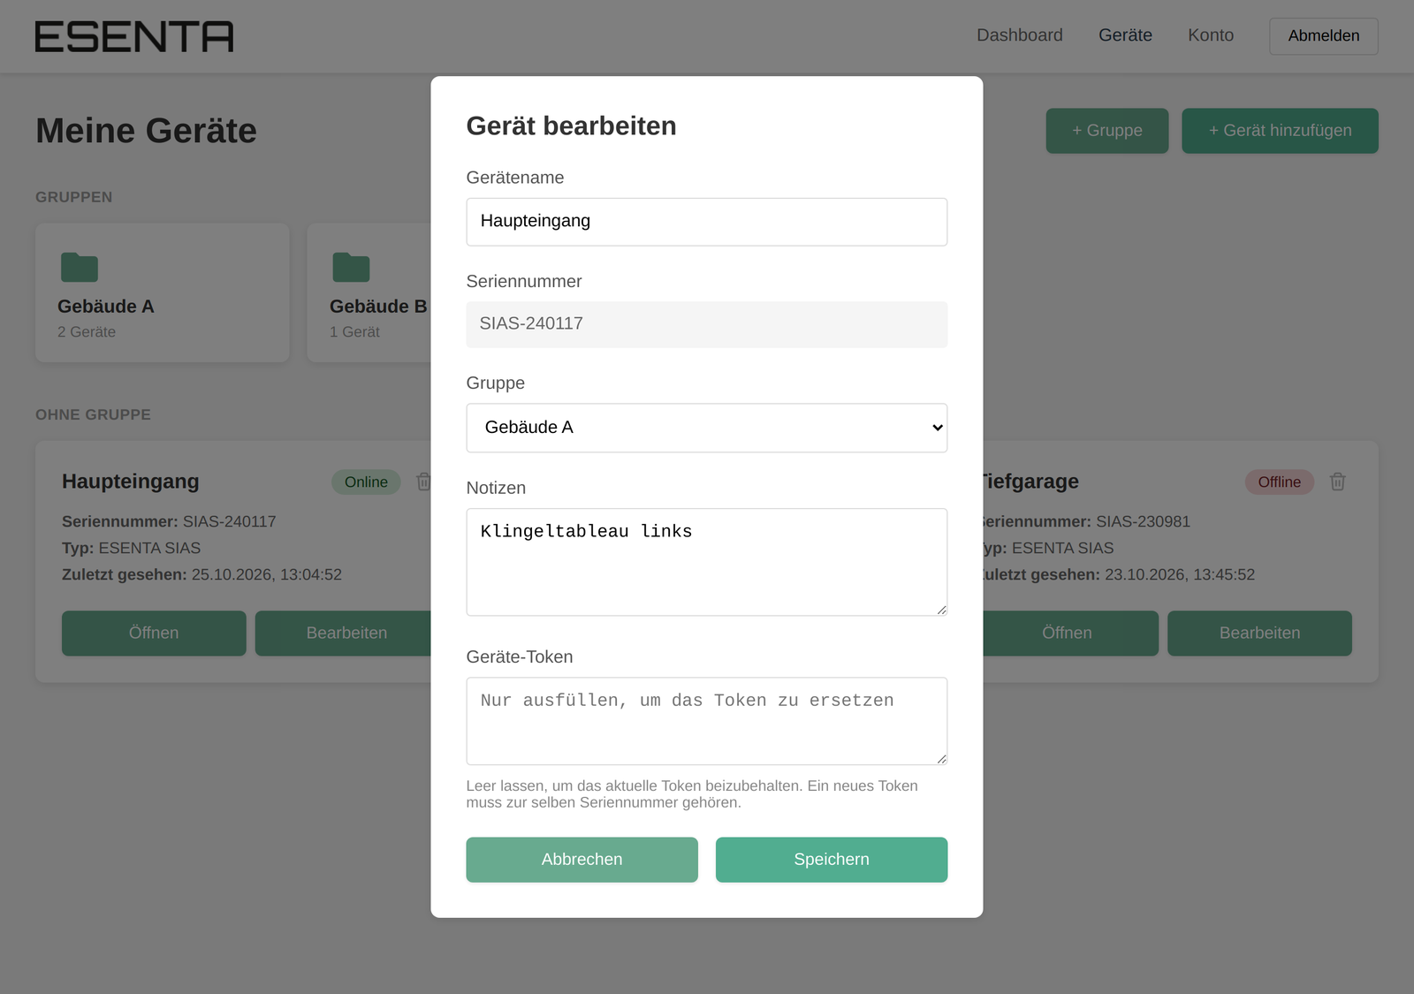Open the Geräte navigation item
The height and width of the screenshot is (994, 1414).
pyautogui.click(x=1125, y=35)
